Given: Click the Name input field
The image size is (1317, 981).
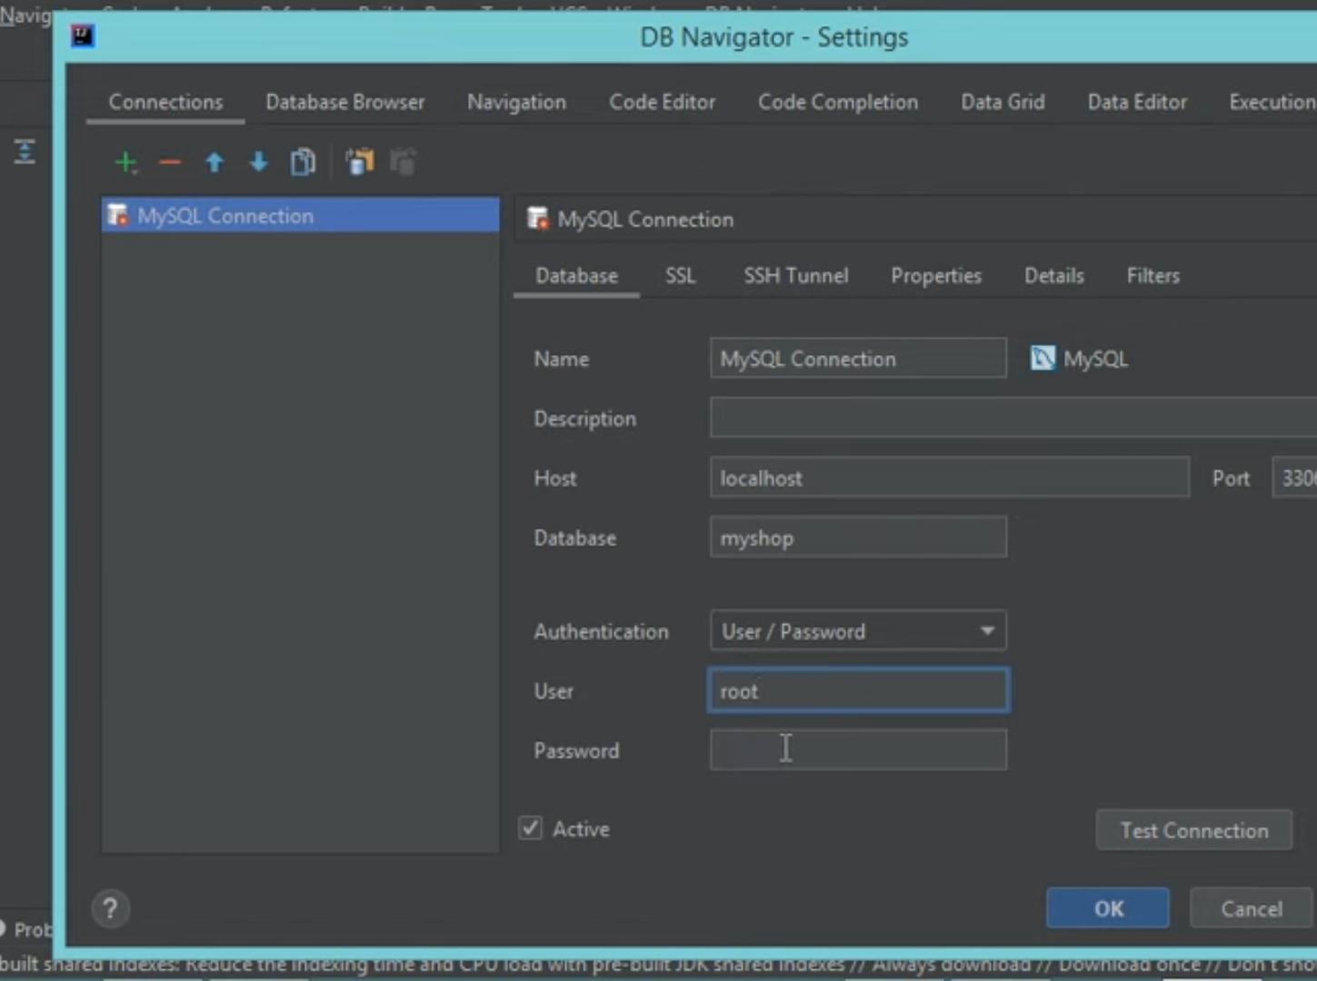Looking at the screenshot, I should coord(858,358).
